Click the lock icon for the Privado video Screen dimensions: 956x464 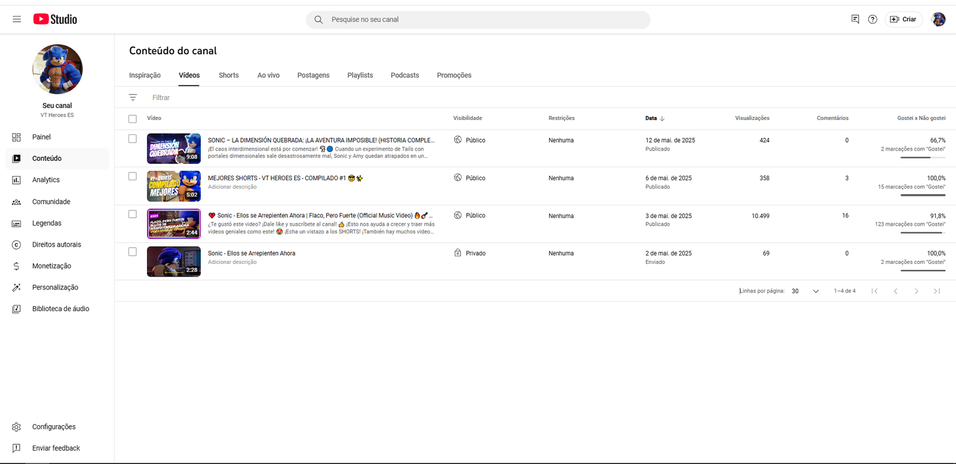click(458, 253)
